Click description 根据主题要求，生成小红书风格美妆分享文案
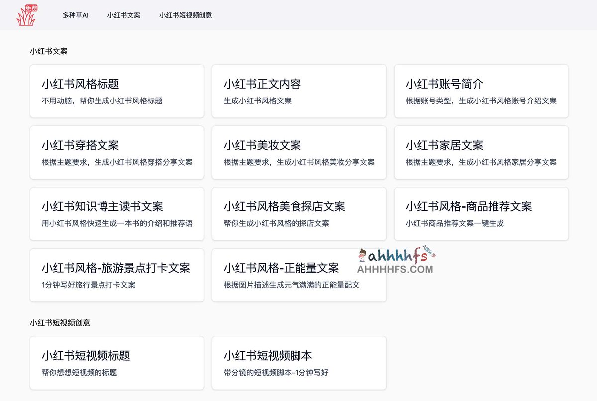The height and width of the screenshot is (401, 597). point(299,162)
